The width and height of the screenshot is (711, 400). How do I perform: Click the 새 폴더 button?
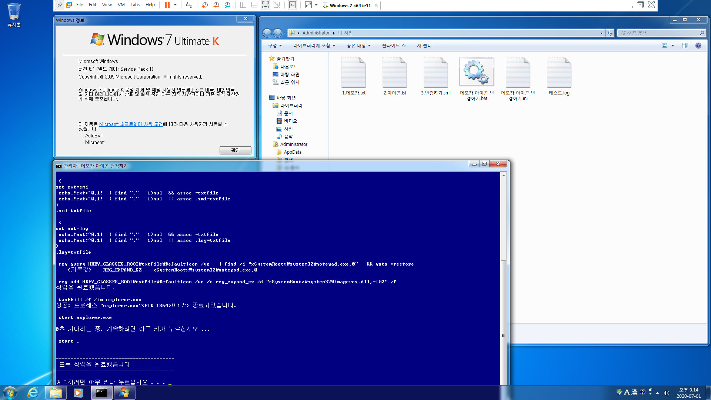pyautogui.click(x=424, y=46)
